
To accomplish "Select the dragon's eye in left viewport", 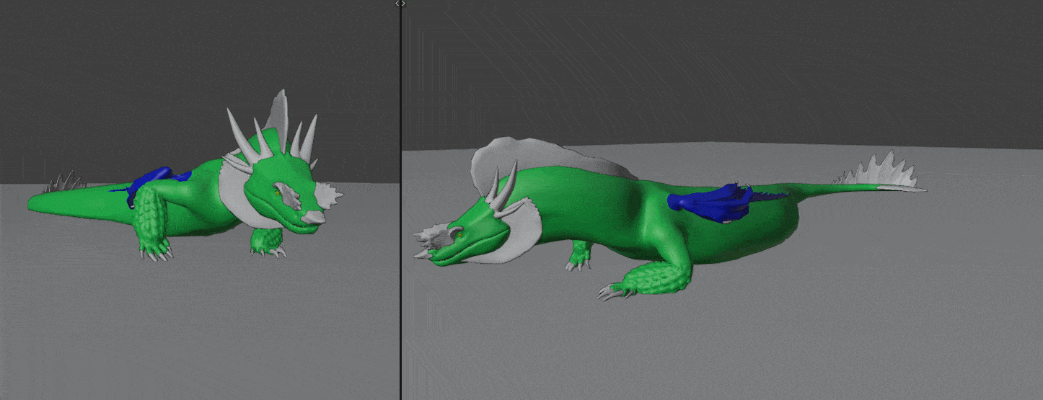I will coord(277,192).
